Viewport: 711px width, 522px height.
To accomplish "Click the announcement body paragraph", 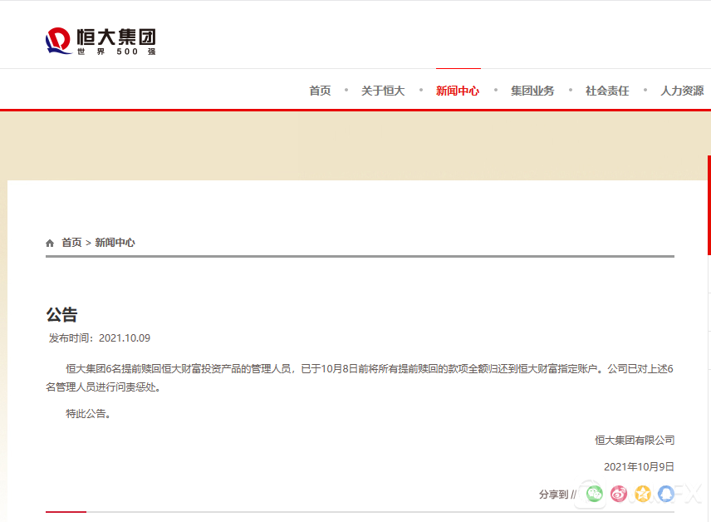I will click(x=360, y=377).
